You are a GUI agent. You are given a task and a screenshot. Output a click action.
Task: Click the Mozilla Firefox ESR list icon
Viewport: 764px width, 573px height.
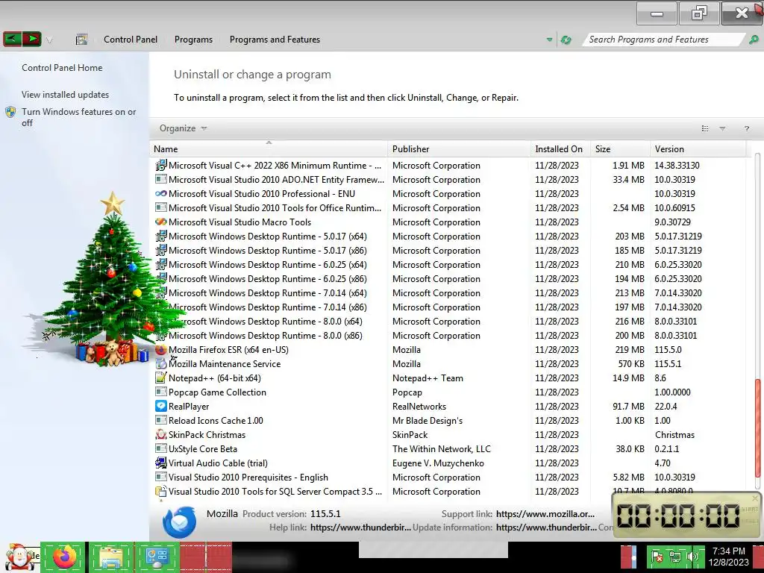pos(161,349)
